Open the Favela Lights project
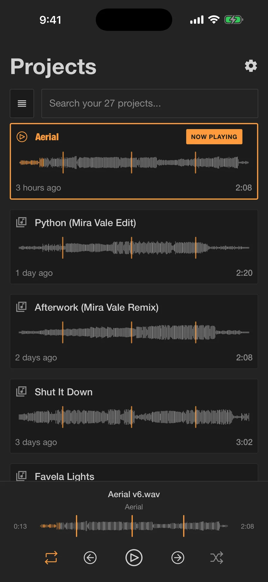 click(x=65, y=476)
